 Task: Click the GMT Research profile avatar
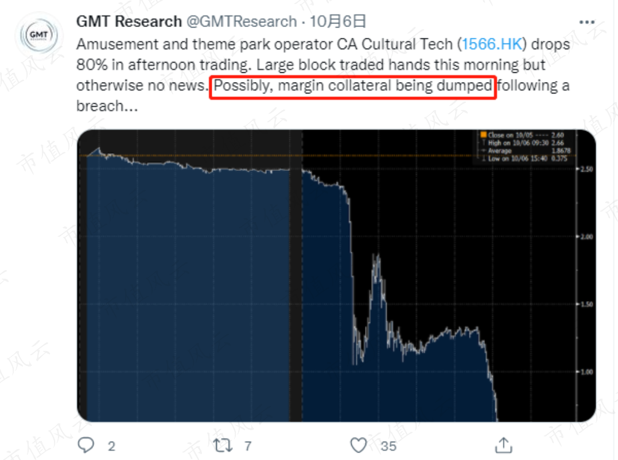[38, 35]
